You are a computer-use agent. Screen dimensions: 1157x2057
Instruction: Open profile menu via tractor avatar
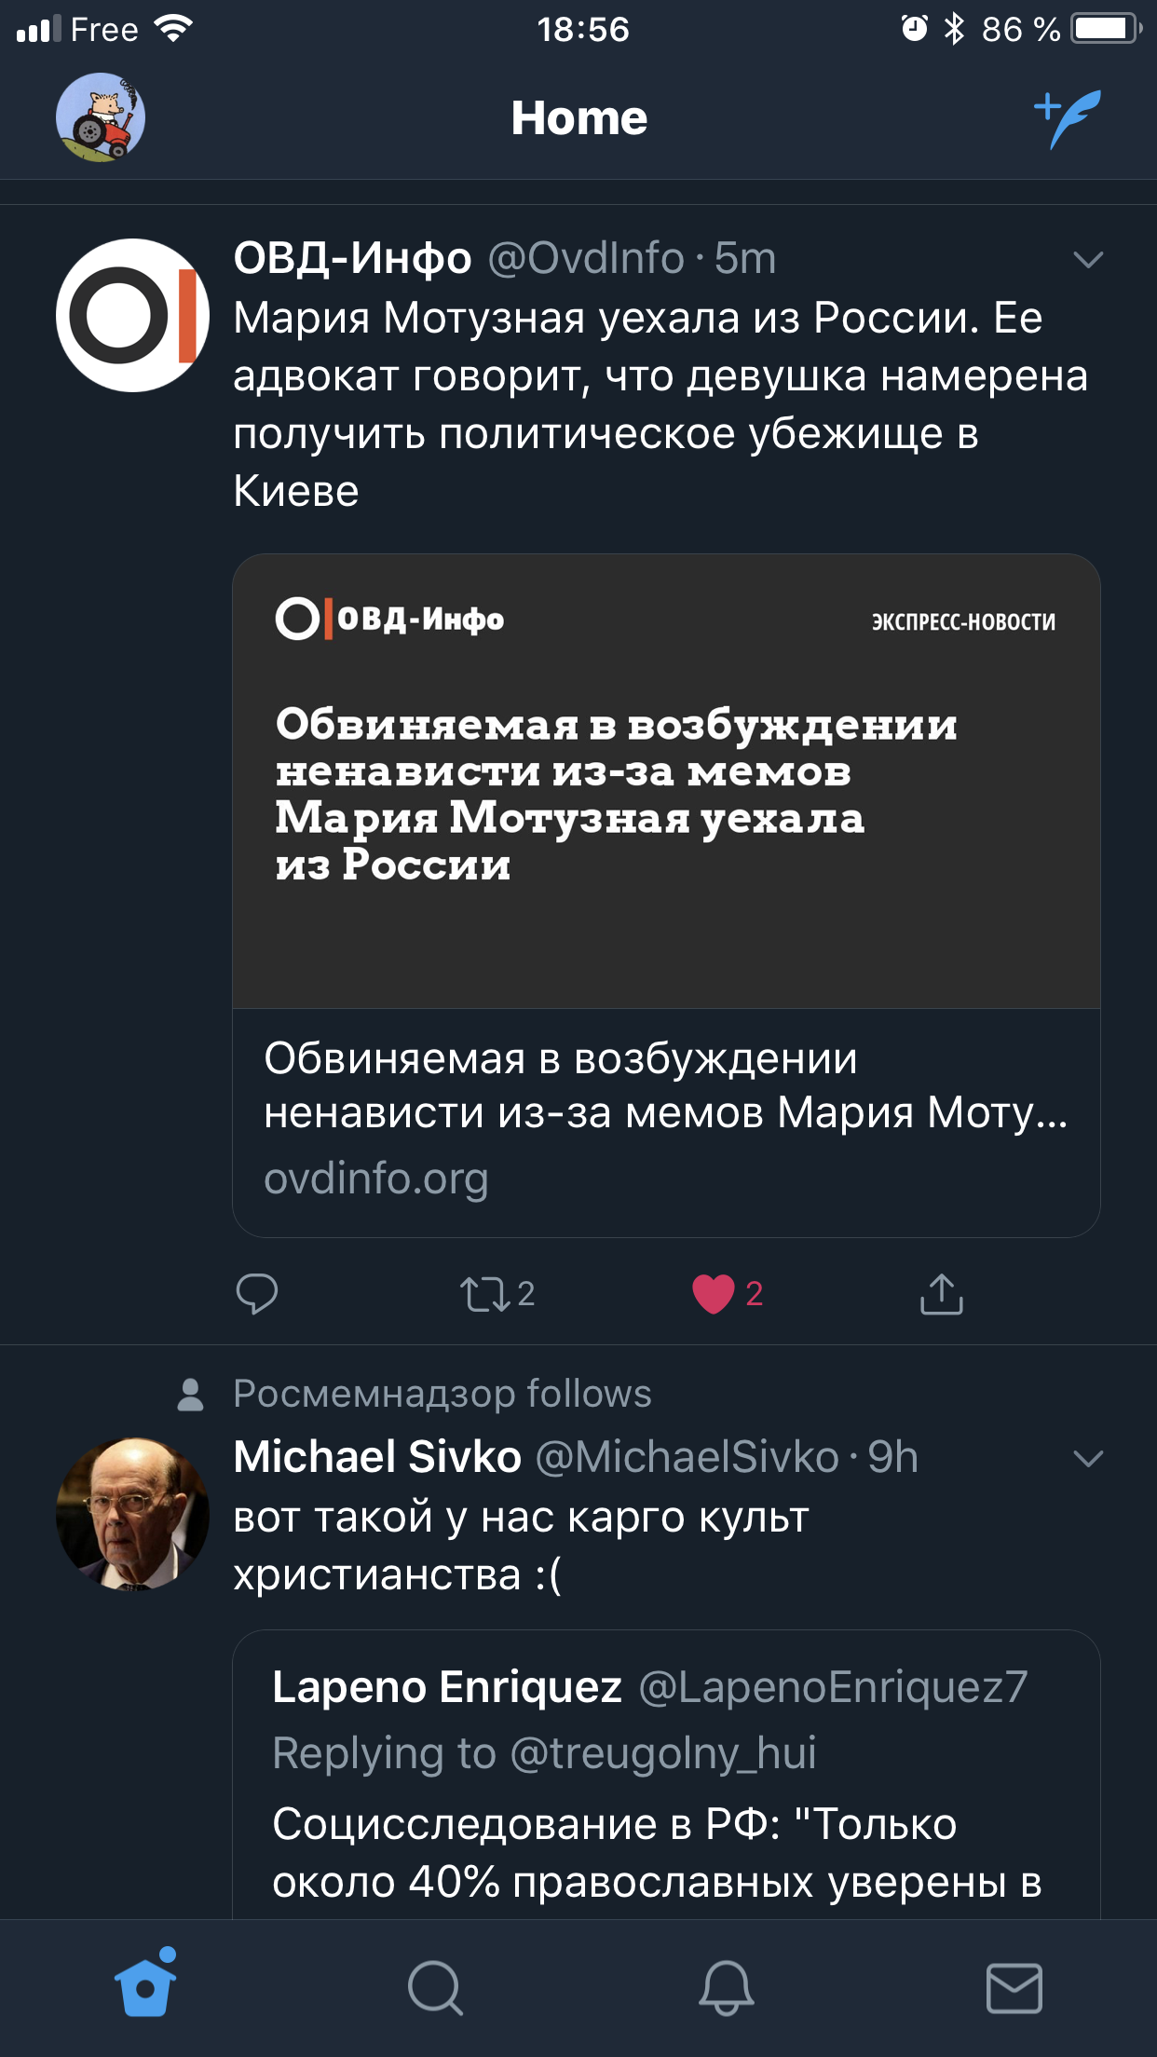[x=101, y=118]
